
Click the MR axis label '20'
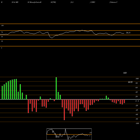tap(137, 97)
